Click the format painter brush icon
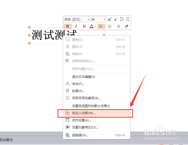The height and width of the screenshot is (145, 188). click(x=126, y=26)
